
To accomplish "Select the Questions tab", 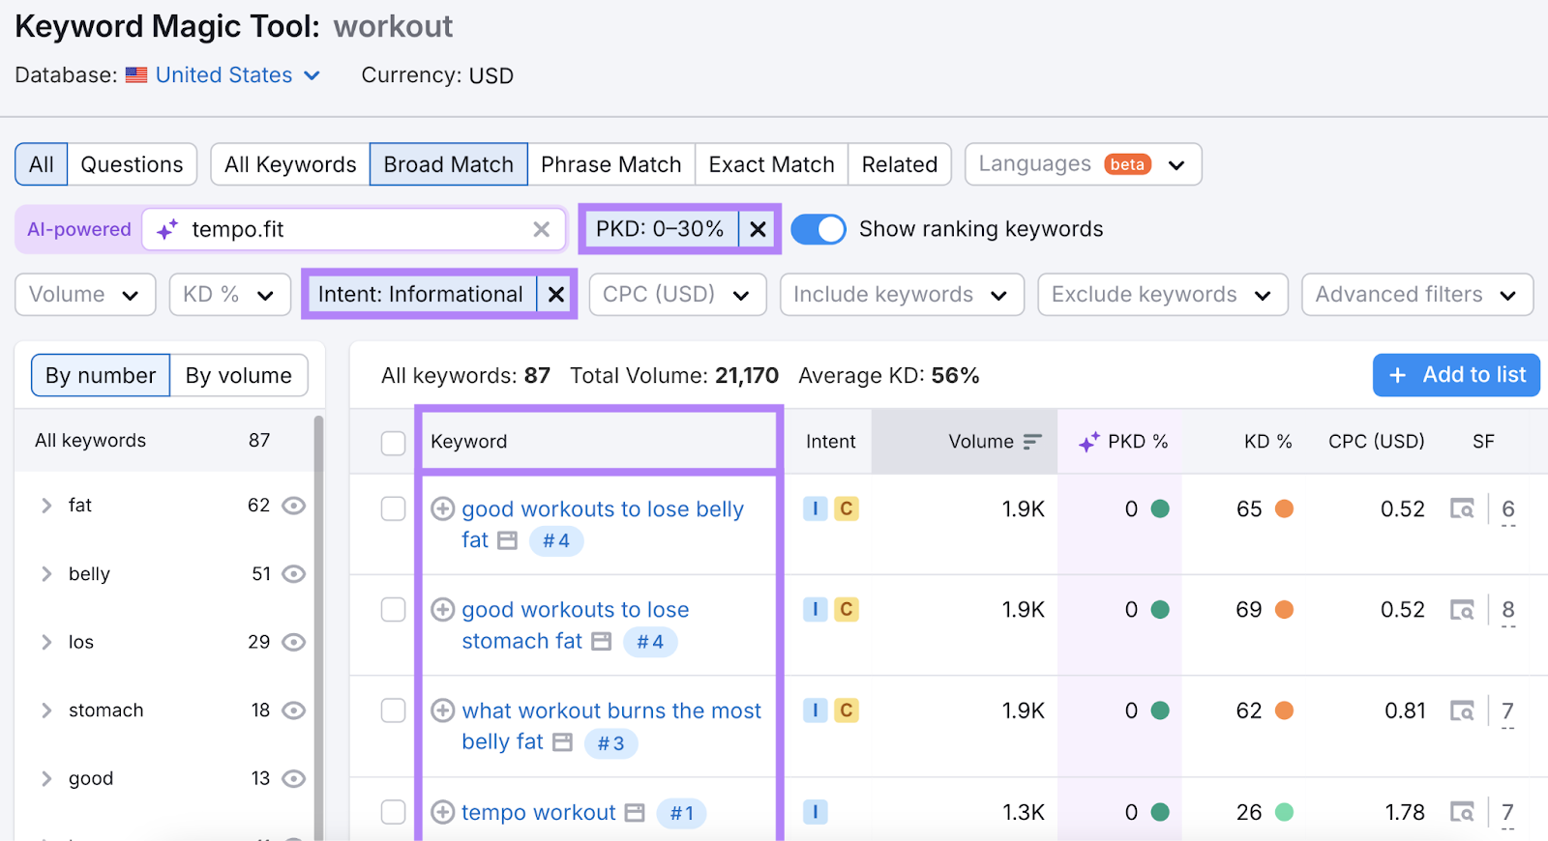I will pos(132,164).
